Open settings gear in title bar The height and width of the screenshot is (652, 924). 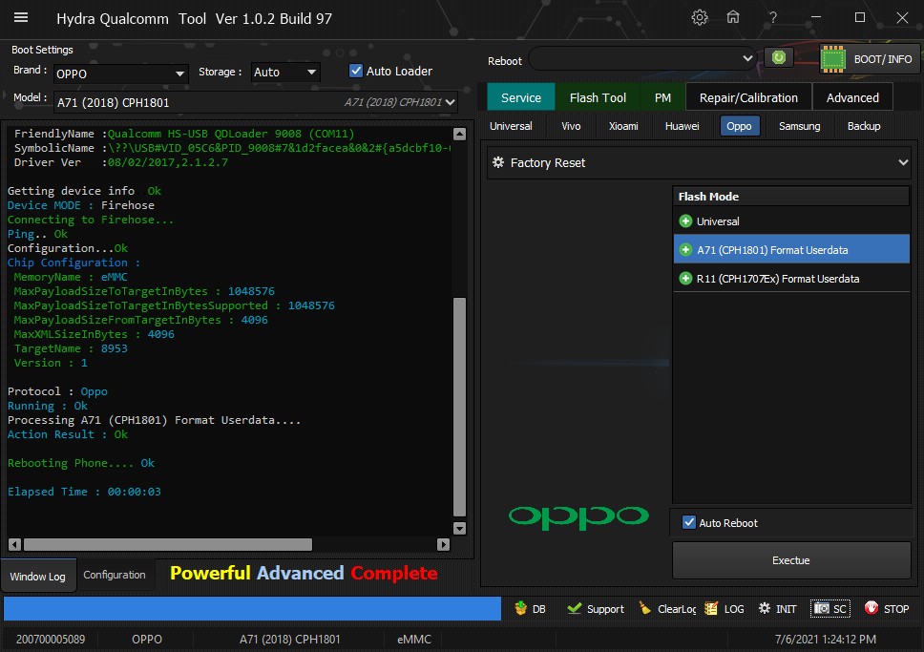[x=700, y=18]
